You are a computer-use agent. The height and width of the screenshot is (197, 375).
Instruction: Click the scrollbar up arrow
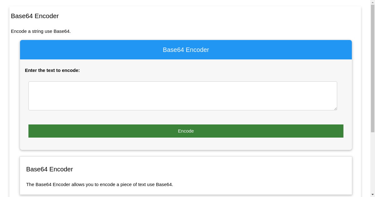coord(372,3)
